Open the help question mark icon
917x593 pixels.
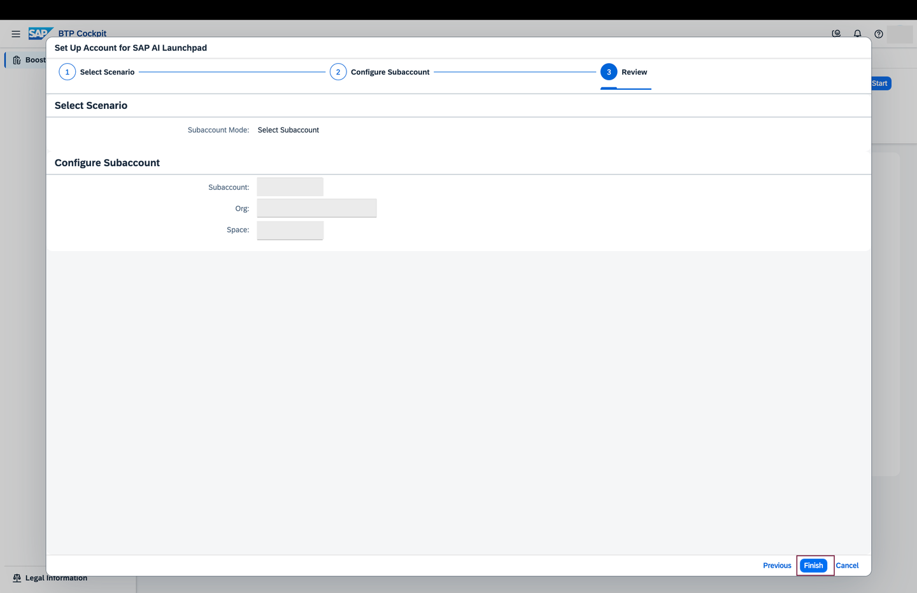879,34
